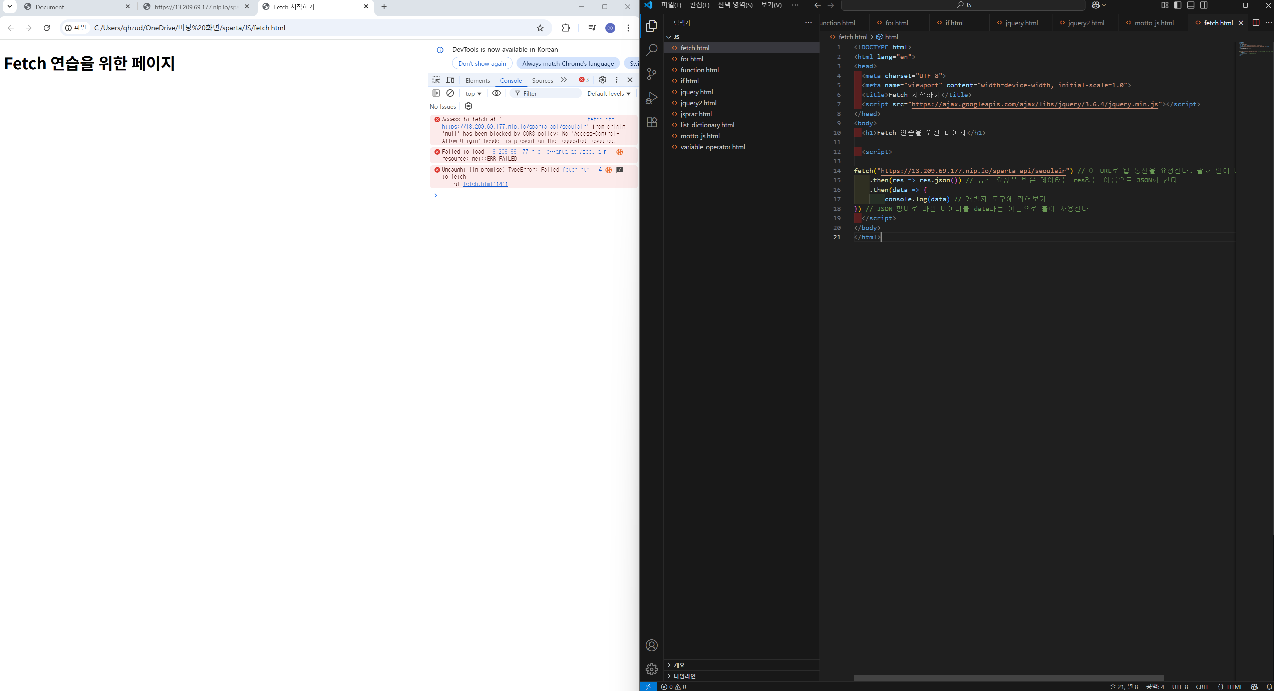This screenshot has width=1274, height=691.
Task: Click VS Code customize layout icon
Action: (1165, 5)
